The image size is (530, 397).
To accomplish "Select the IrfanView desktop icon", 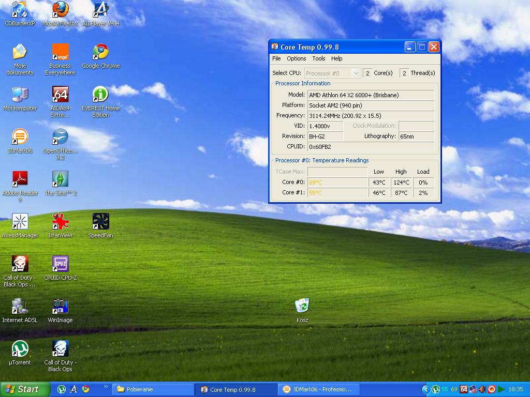I will pyautogui.click(x=60, y=222).
